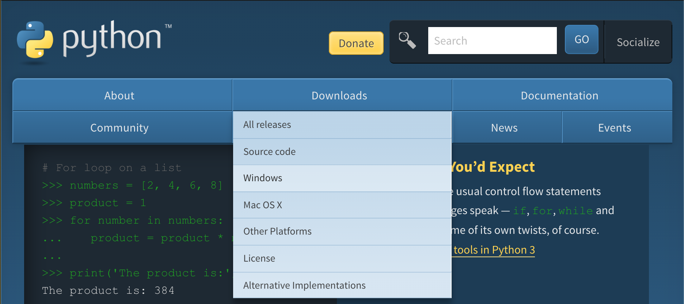This screenshot has height=304, width=684.
Task: Select Source code in Downloads menu
Action: click(x=342, y=152)
